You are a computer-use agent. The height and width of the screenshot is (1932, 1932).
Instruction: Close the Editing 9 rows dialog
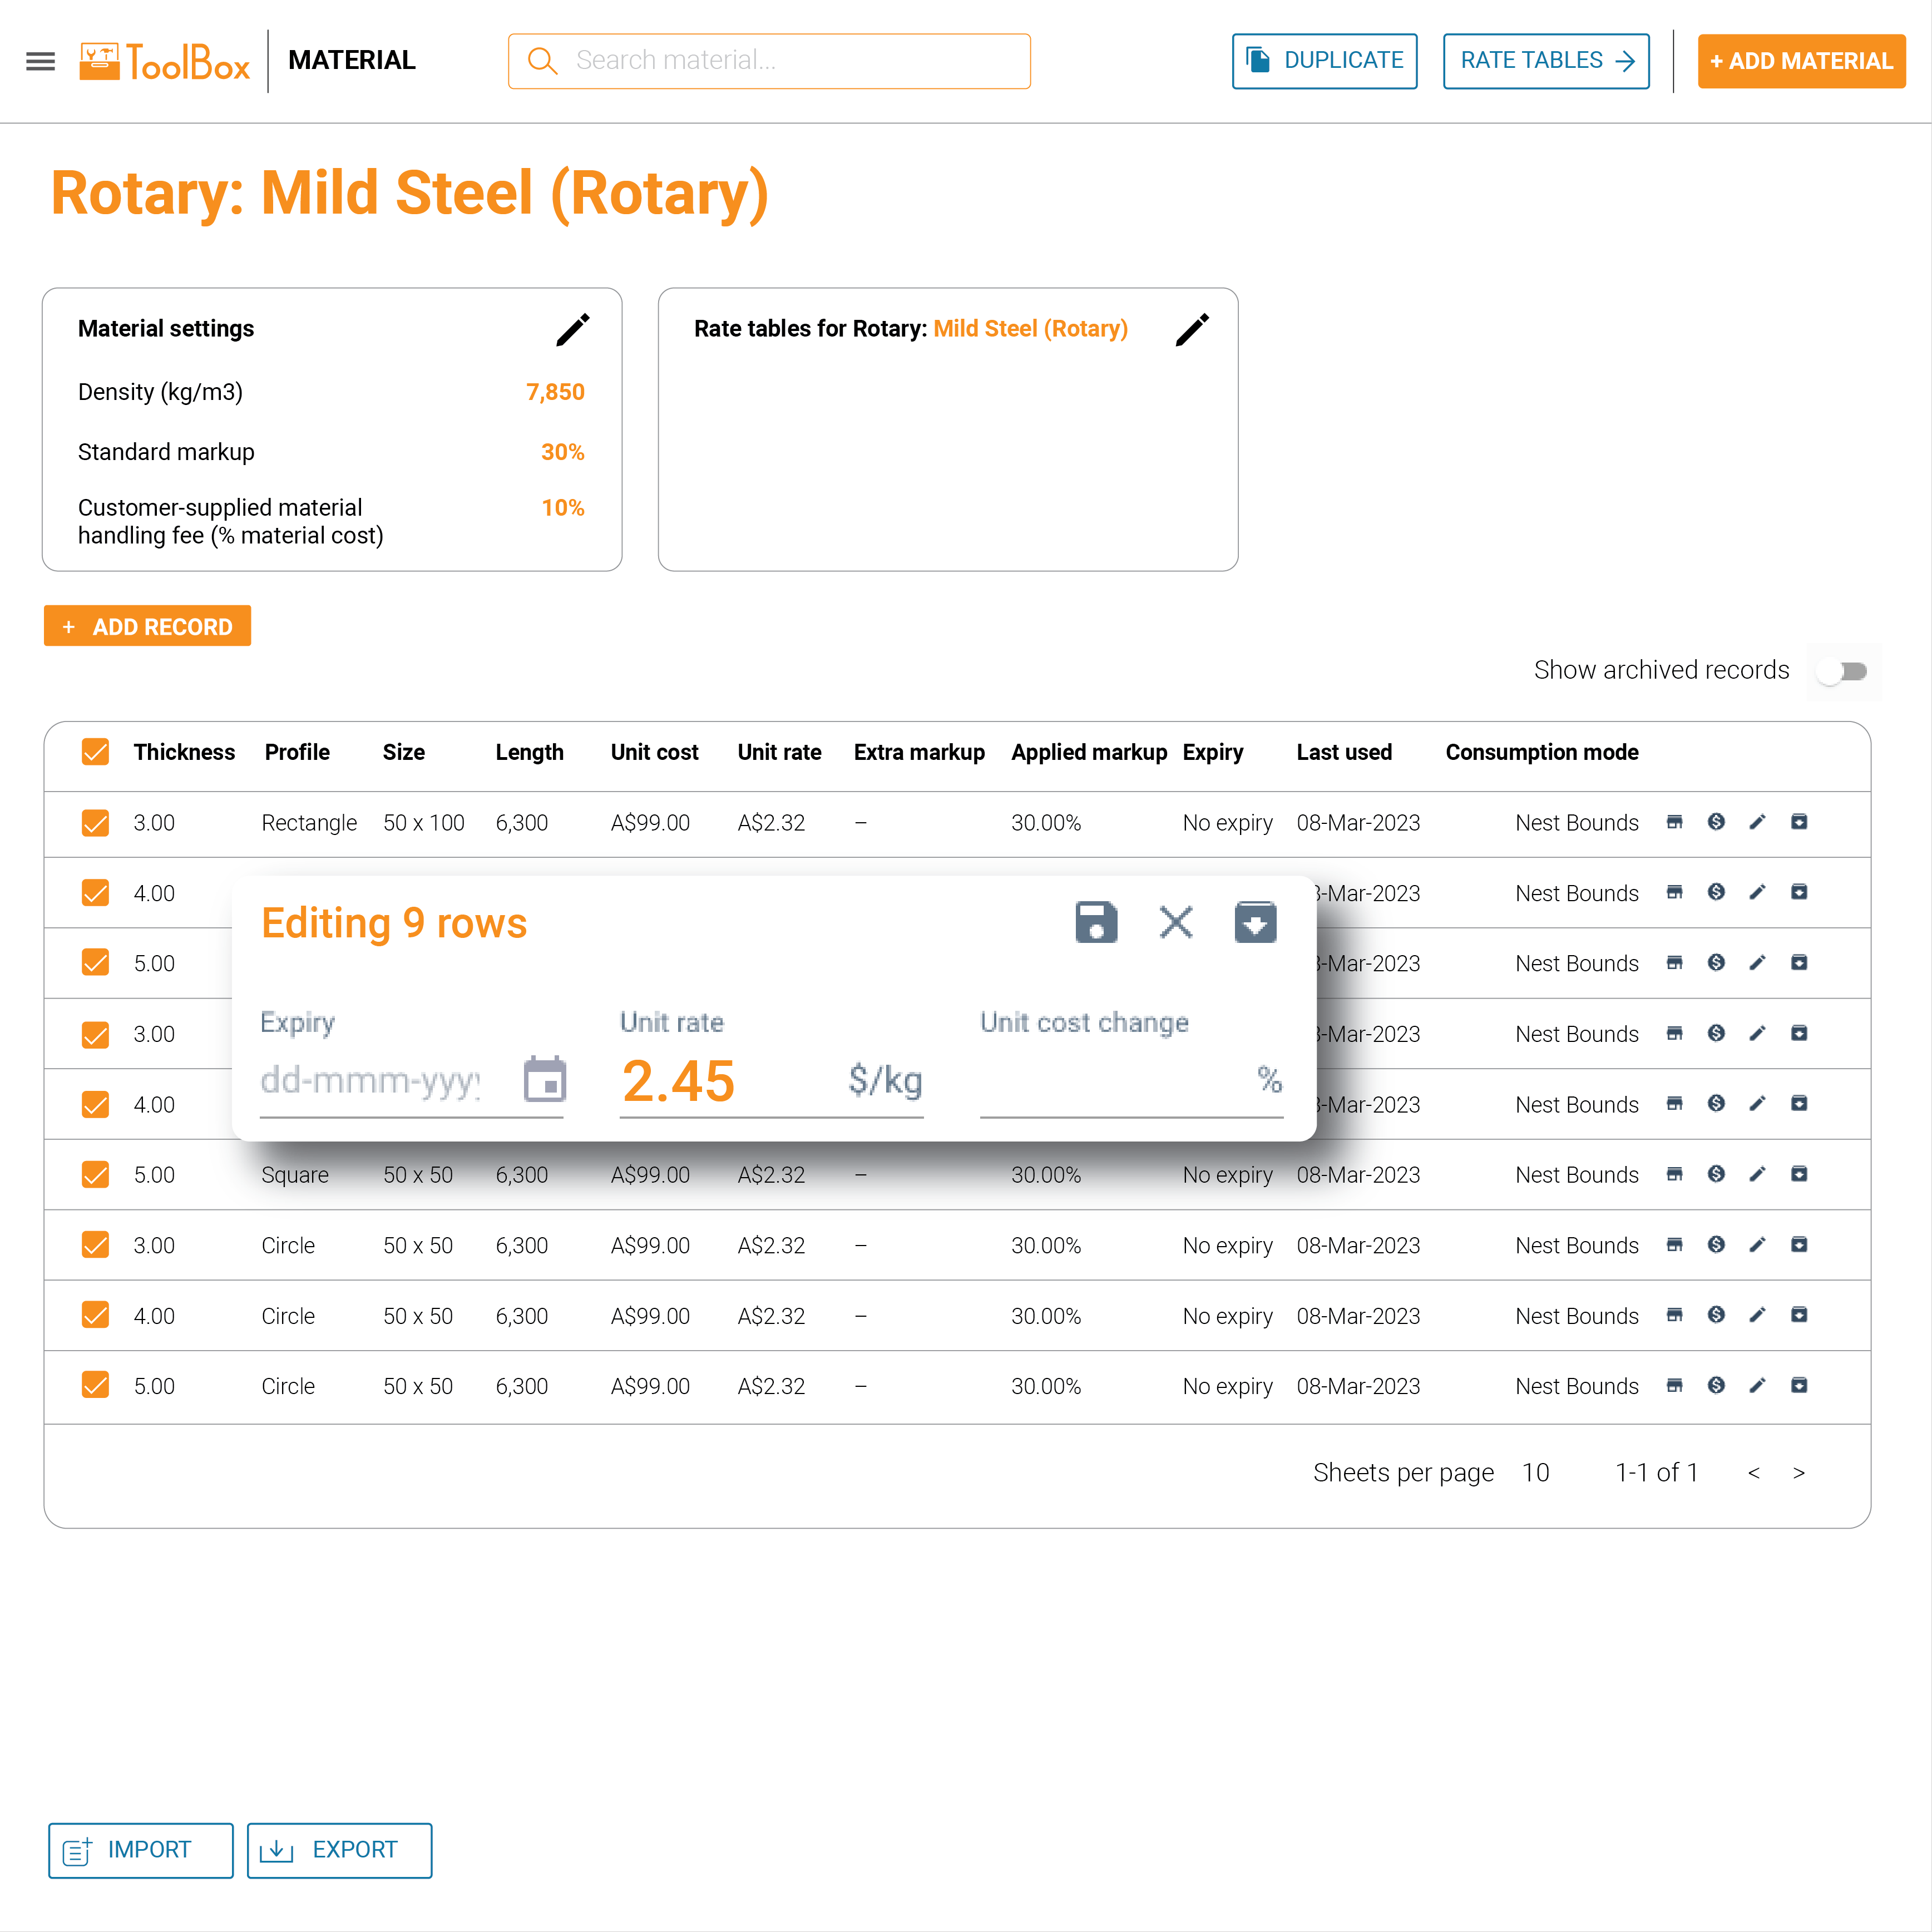(1176, 921)
